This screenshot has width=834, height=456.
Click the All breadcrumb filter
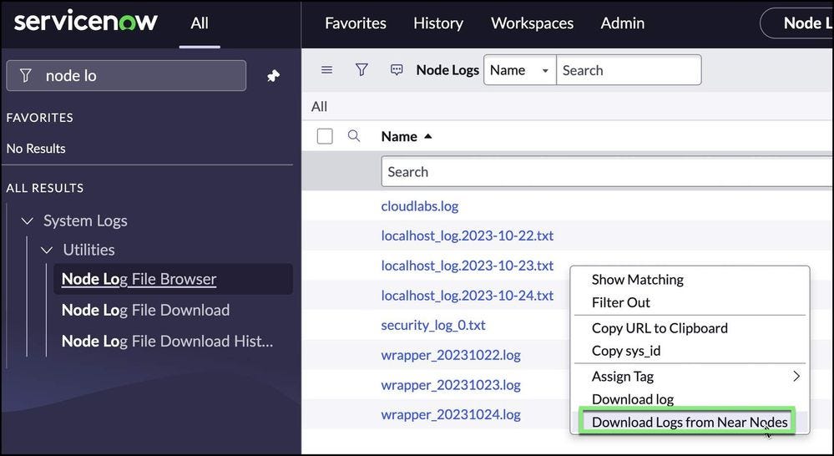tap(319, 106)
